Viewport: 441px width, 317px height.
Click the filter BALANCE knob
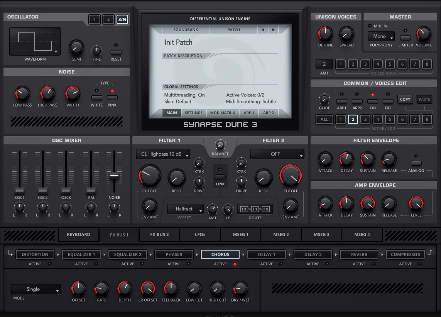click(x=220, y=145)
